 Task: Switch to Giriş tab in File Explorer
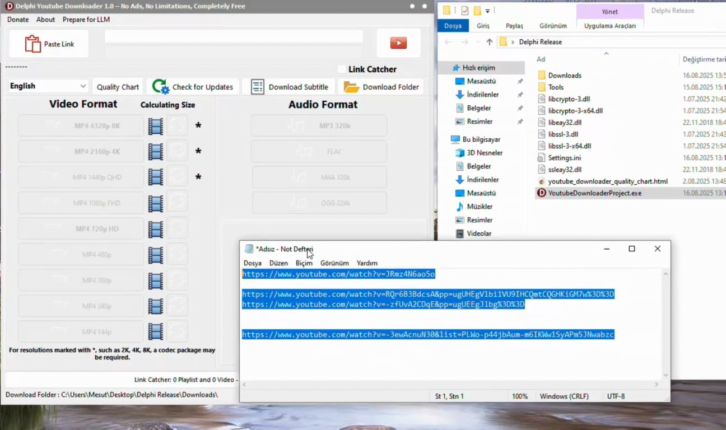coord(483,26)
